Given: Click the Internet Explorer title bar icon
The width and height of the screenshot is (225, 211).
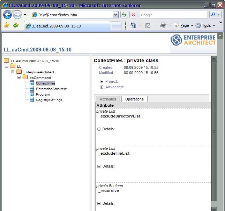Looking at the screenshot, I should click(x=5, y=5).
